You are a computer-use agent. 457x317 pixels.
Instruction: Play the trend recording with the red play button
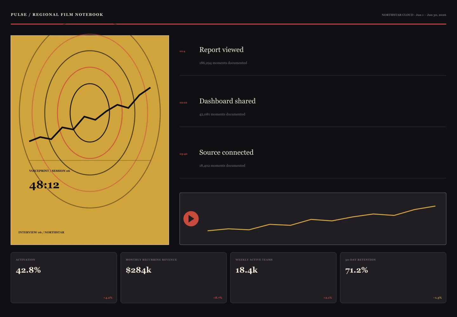coord(191,219)
